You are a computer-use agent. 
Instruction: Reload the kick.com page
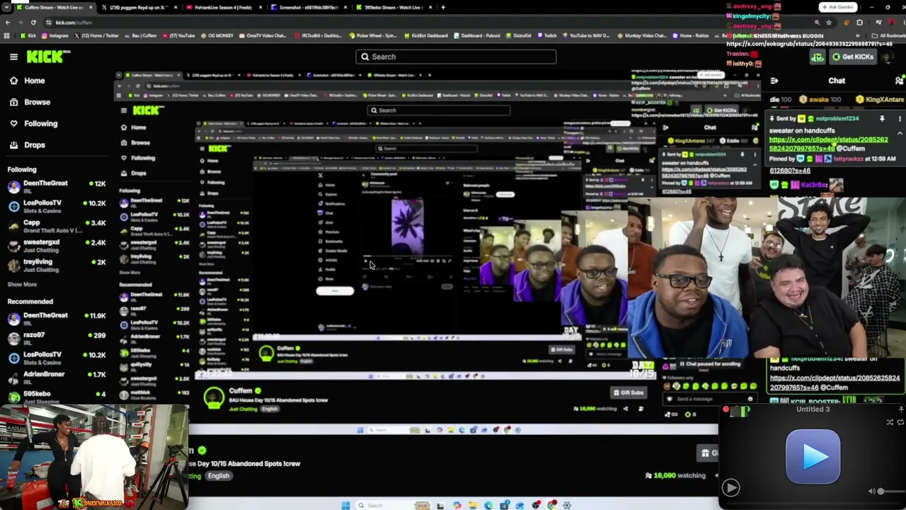coord(34,23)
